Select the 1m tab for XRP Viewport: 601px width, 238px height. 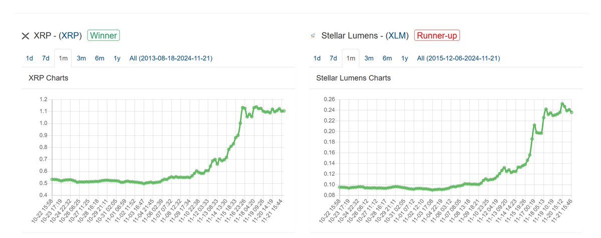63,58
